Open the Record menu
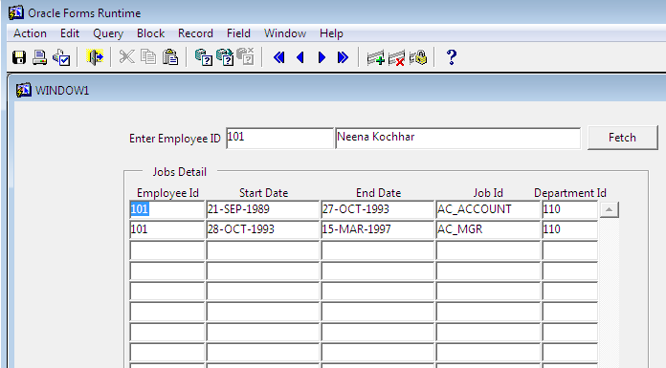666x368 pixels. pos(195,33)
